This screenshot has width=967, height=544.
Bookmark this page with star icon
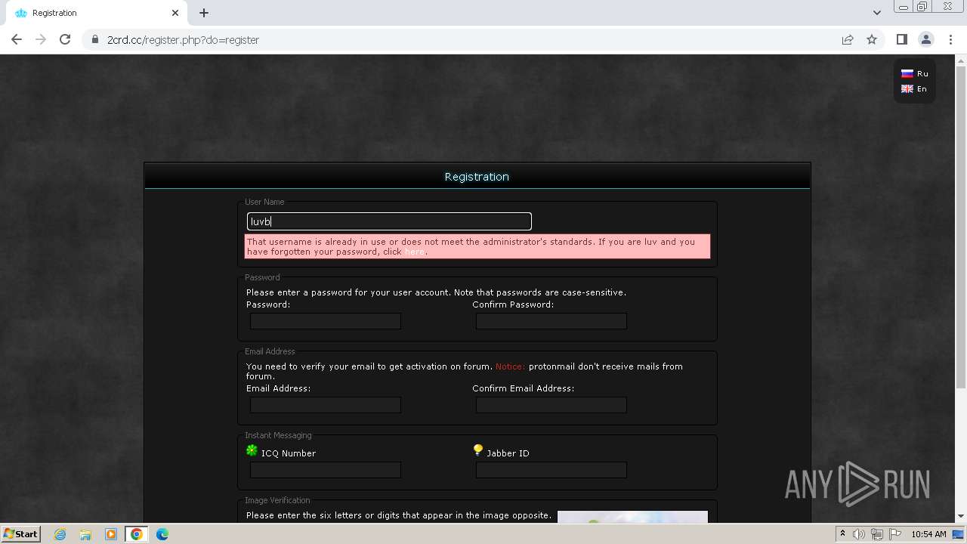[x=872, y=39]
